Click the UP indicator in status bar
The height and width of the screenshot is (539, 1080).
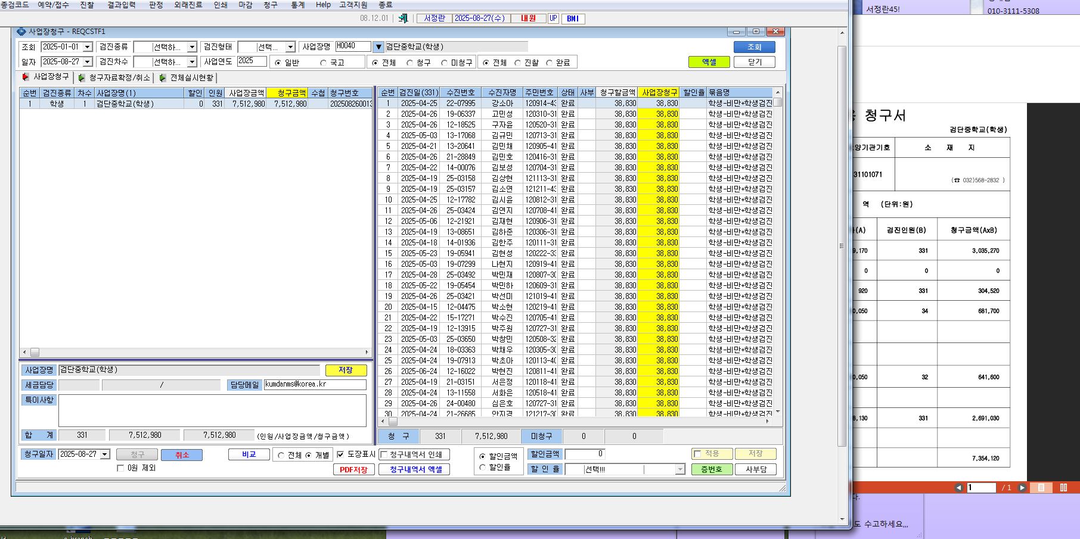553,18
